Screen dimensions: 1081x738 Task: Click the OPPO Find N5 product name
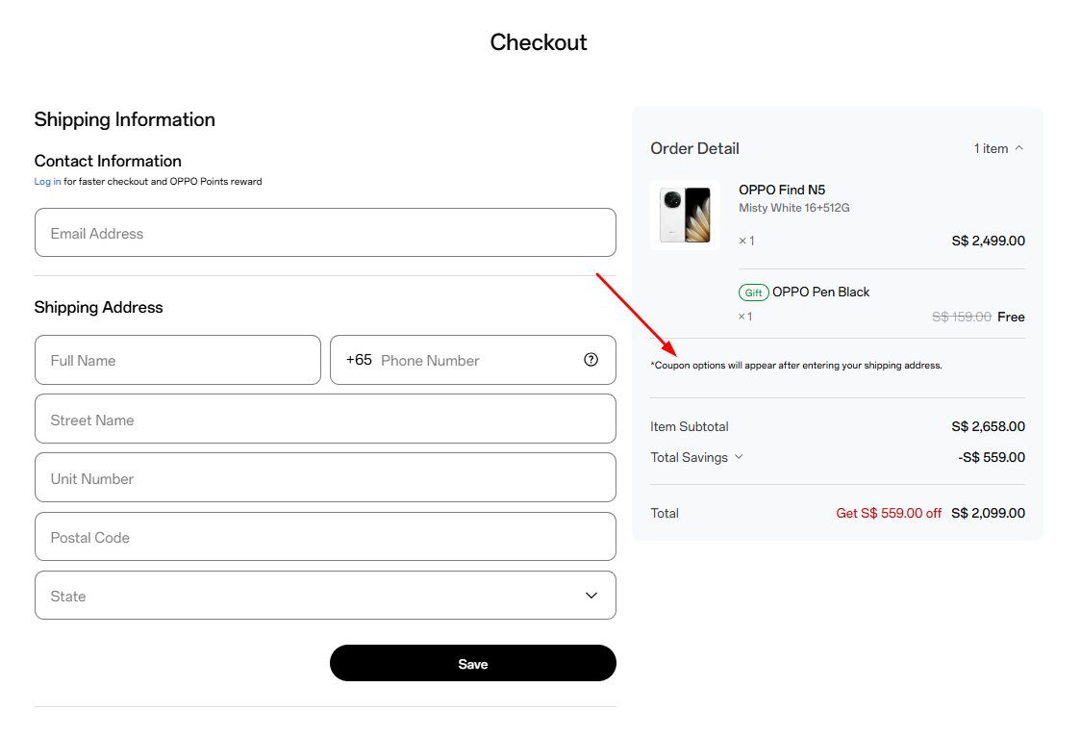point(782,190)
